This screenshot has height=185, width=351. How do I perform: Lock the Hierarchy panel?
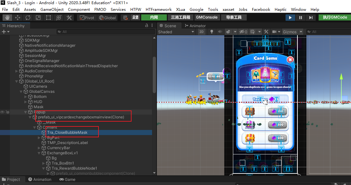point(147,26)
